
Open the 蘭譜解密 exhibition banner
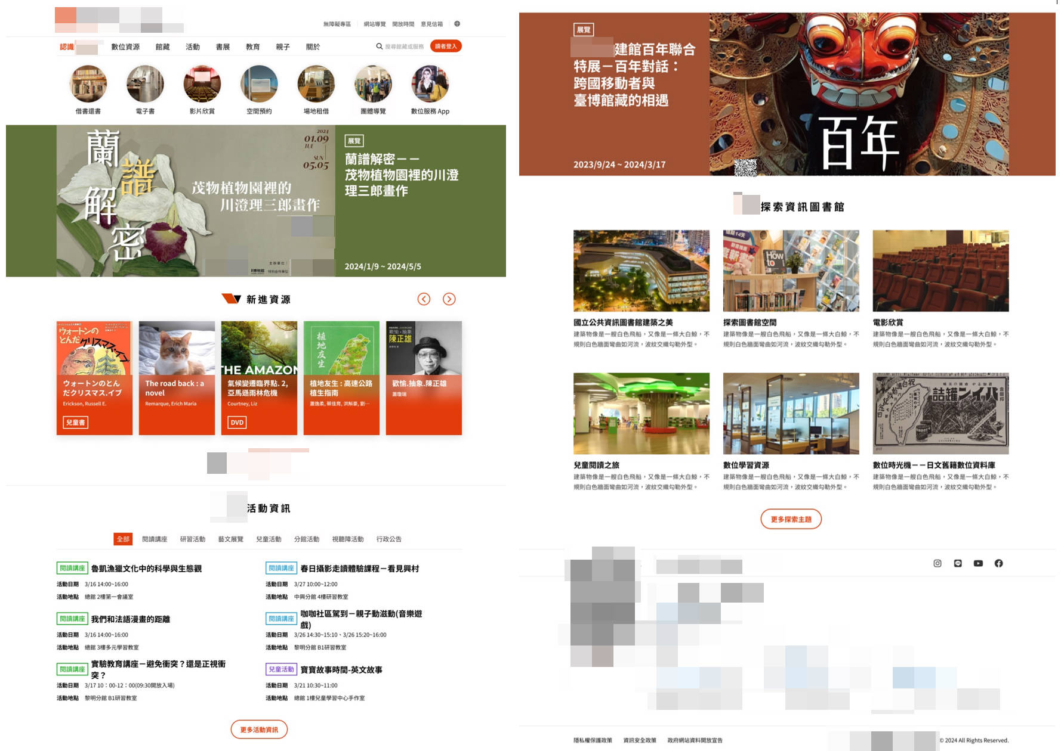coord(256,201)
